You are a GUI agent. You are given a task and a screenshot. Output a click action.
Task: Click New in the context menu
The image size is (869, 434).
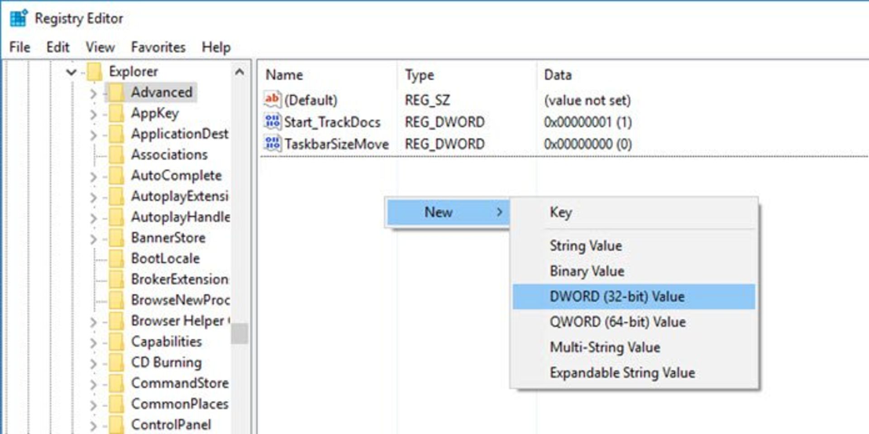point(448,212)
